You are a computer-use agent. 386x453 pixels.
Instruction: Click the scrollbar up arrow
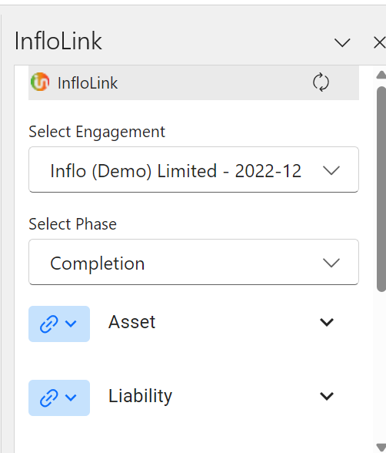[x=381, y=75]
